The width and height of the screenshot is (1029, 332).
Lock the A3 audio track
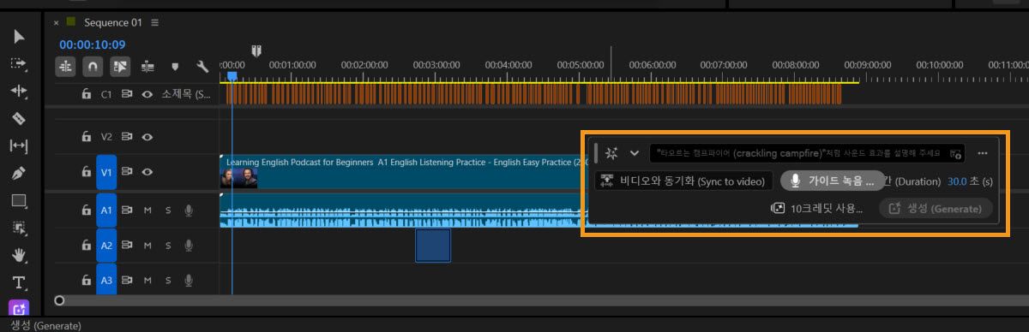click(x=86, y=280)
